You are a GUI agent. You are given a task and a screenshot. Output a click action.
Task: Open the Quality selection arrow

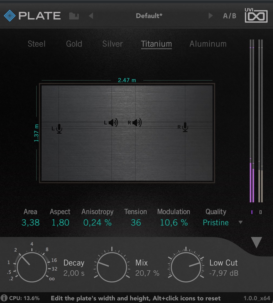(x=241, y=223)
